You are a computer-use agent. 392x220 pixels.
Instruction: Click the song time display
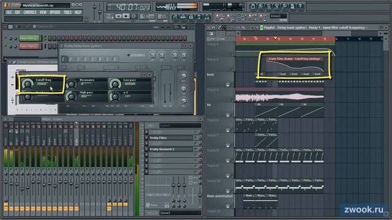(x=129, y=7)
